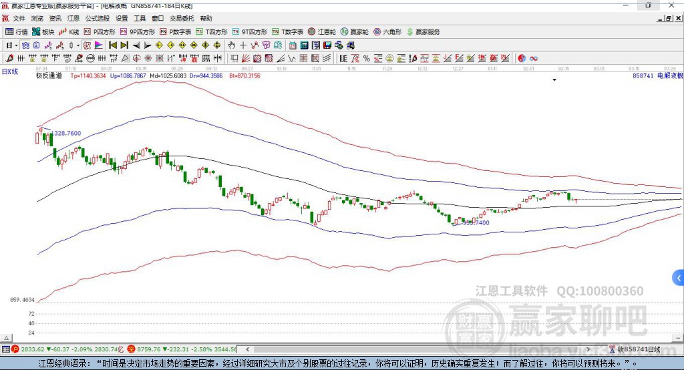
Task: Open 赢家服务 dollar-sign service button
Action: [423, 32]
